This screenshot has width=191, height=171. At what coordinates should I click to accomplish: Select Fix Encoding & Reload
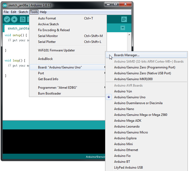[68, 30]
